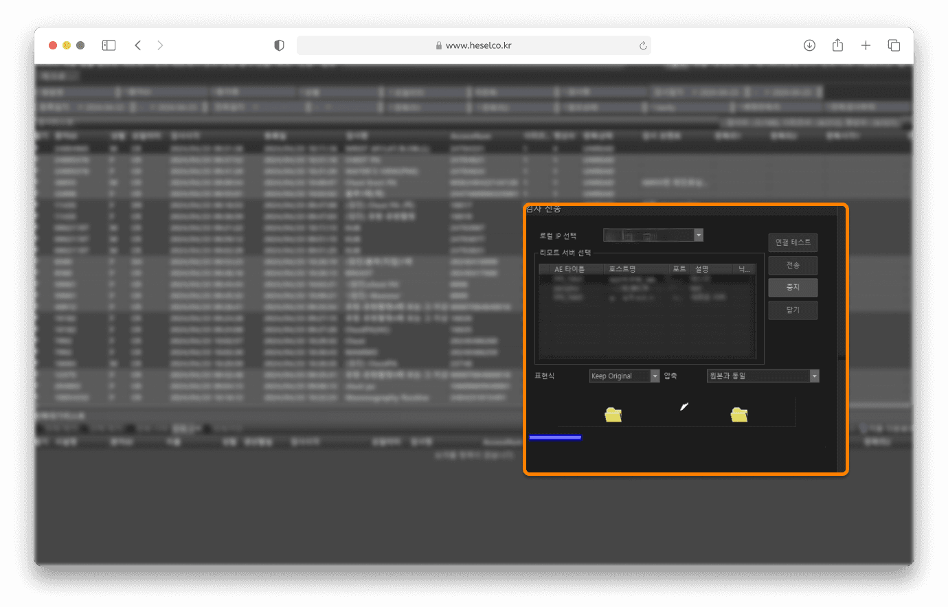The image size is (948, 607).
Task: Click the www.heselco.kr address field
Action: pos(474,45)
